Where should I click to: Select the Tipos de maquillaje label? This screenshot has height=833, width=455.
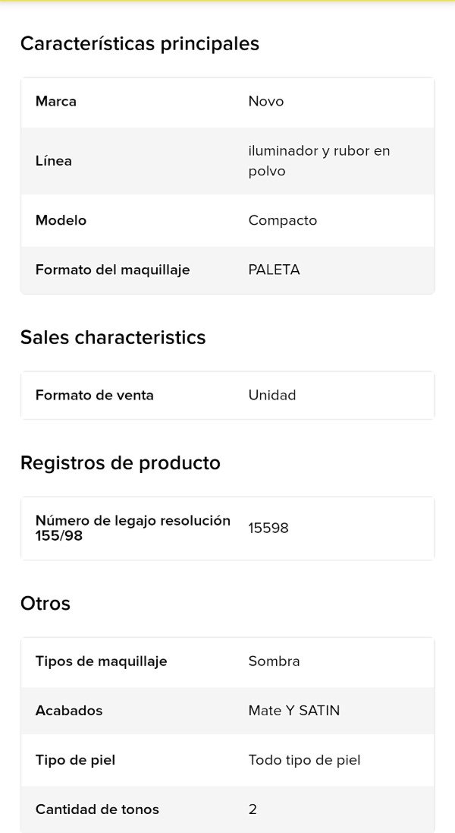(101, 661)
